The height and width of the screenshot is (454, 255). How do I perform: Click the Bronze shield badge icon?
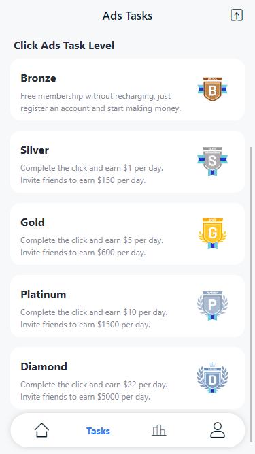click(x=212, y=89)
